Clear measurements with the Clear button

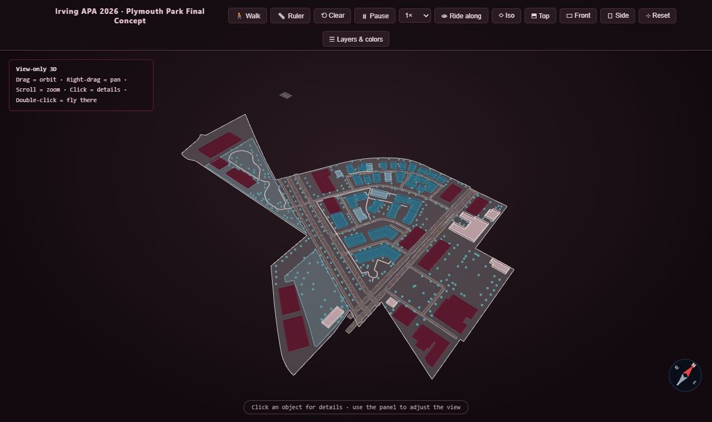pos(332,16)
